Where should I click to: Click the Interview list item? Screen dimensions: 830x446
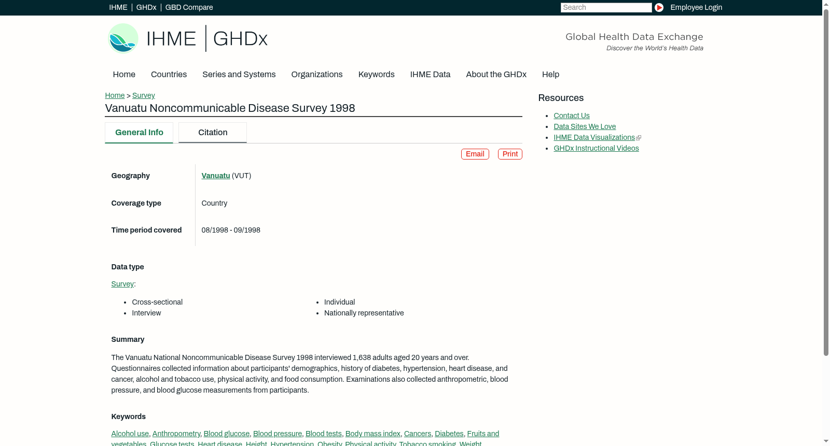pos(146,313)
